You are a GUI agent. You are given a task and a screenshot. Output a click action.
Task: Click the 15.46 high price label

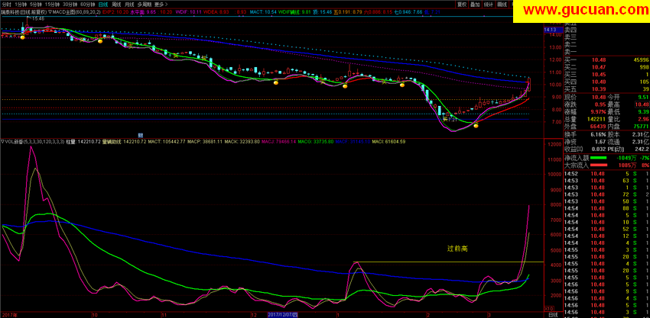[37, 19]
